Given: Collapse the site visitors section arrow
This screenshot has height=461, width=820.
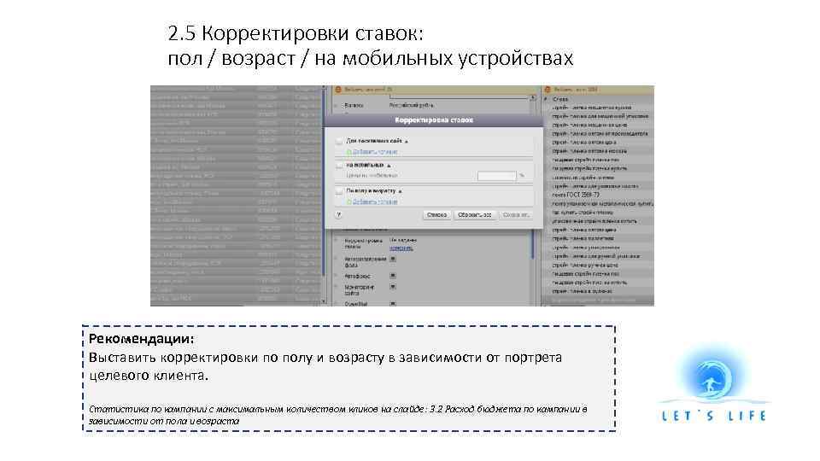Looking at the screenshot, I should pos(407,142).
